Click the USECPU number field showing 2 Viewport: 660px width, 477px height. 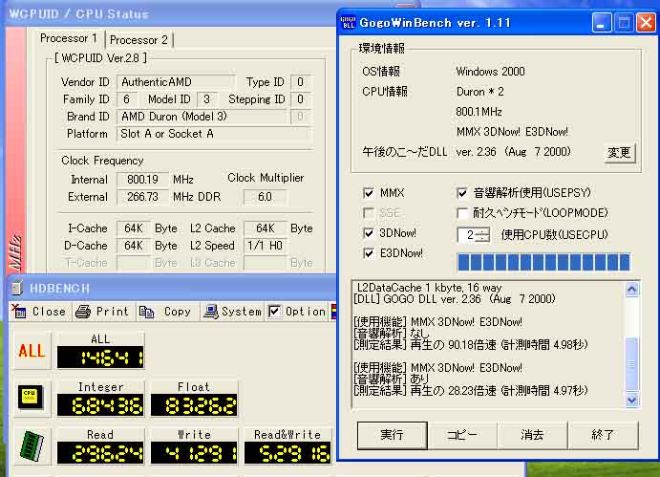tap(468, 235)
